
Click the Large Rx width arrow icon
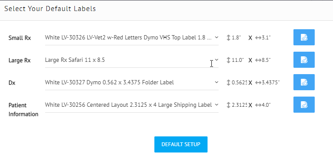[x=258, y=60]
